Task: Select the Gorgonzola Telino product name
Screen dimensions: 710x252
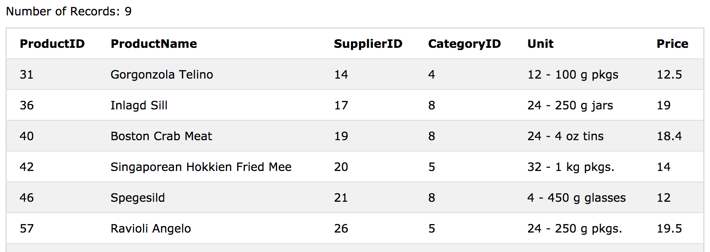Action: coord(162,75)
